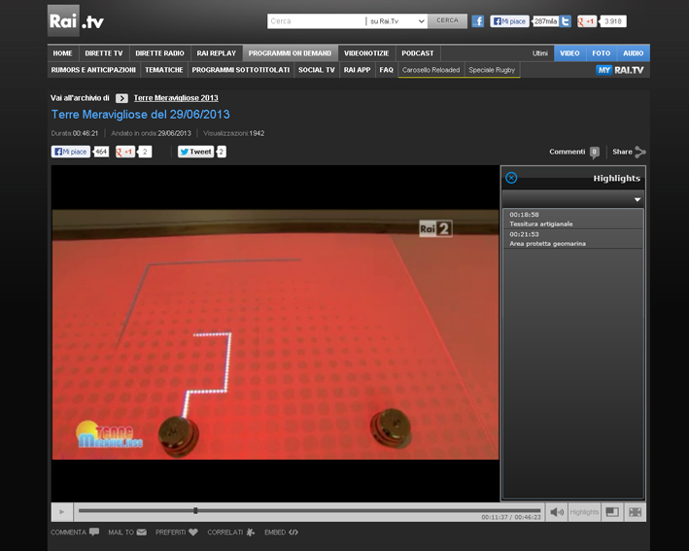Screen dimensions: 689x551
Task: Jump to highlight 00:18:58 Tessitura artigianale
Action: pyautogui.click(x=573, y=219)
